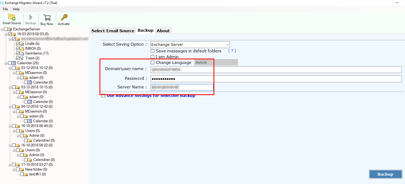This screenshot has height=184, width=405.
Task: Open the [ ? ] help link
Action: coord(232,51)
